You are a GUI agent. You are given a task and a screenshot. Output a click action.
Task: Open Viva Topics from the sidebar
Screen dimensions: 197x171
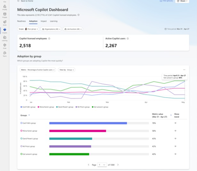click(5, 54)
